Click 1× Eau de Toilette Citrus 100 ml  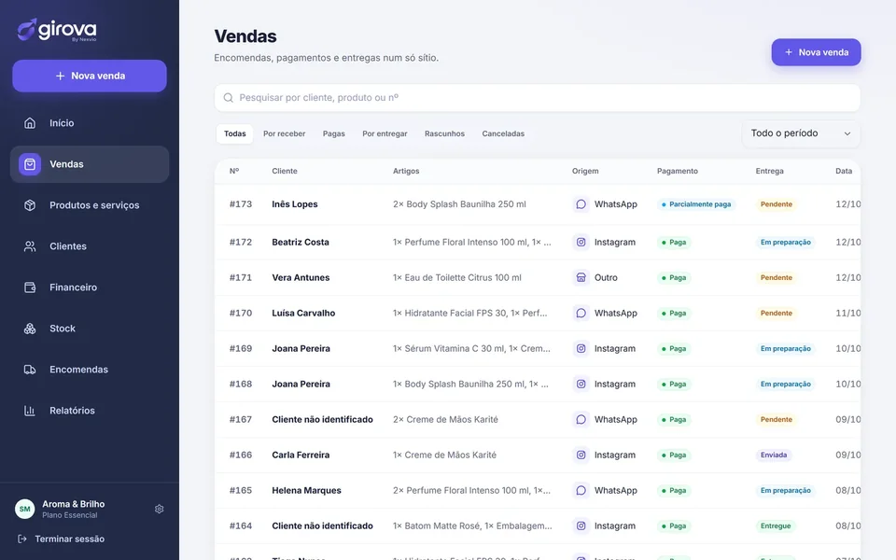point(457,278)
